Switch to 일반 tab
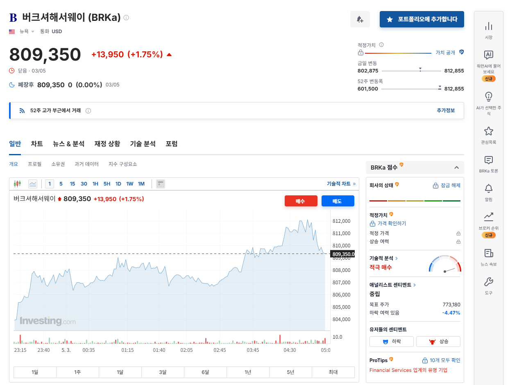Image resolution: width=510 pixels, height=385 pixels. point(15,144)
